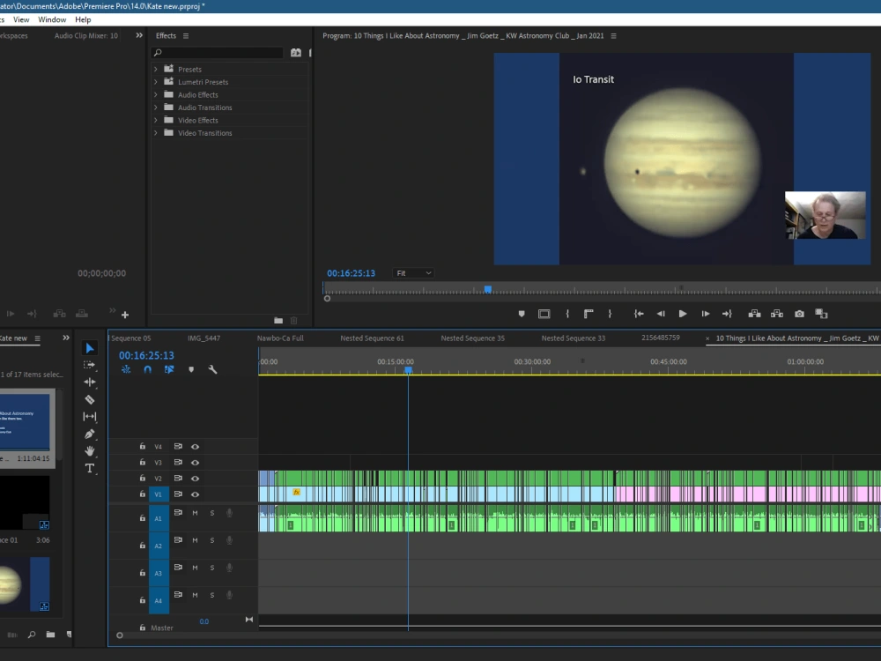Open the View menu
Screen dimensions: 881x661
21,19
